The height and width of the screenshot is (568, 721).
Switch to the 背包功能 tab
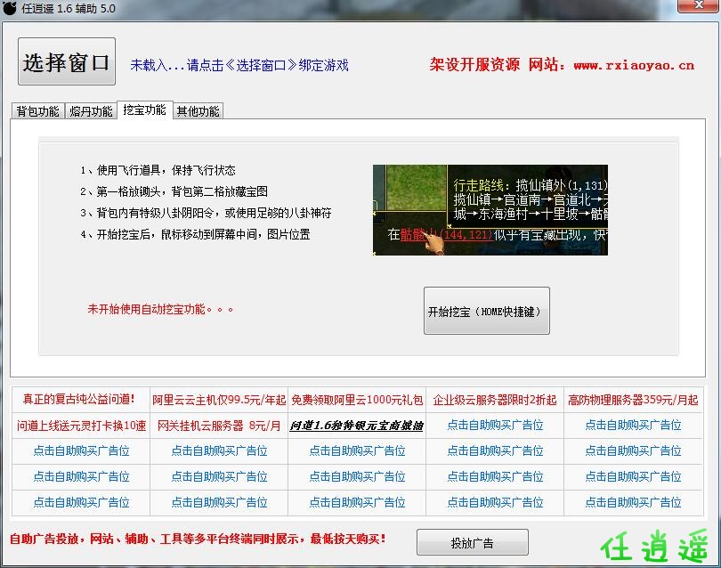tap(37, 111)
